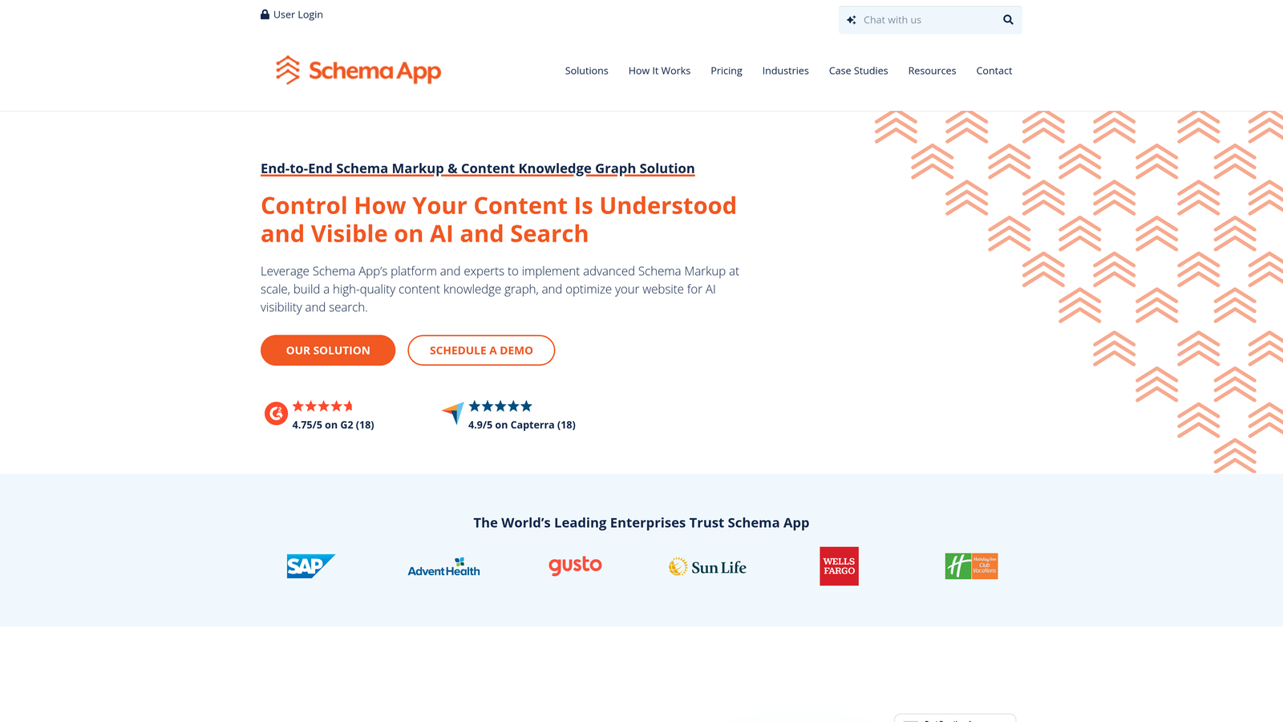Click the AdventHealth logo
The width and height of the screenshot is (1283, 722).
pos(444,567)
